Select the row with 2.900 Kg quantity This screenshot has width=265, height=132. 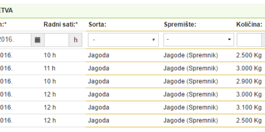[132, 81]
